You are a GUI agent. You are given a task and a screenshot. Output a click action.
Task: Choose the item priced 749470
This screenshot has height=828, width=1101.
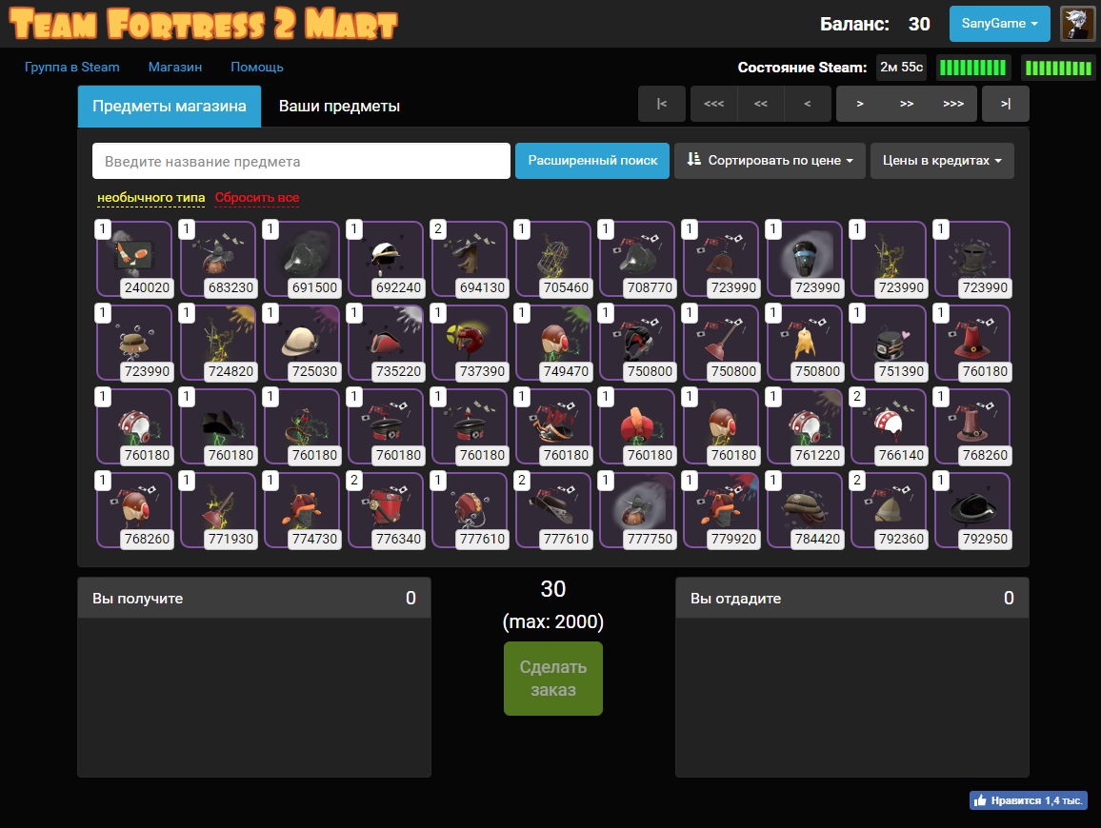coord(553,344)
